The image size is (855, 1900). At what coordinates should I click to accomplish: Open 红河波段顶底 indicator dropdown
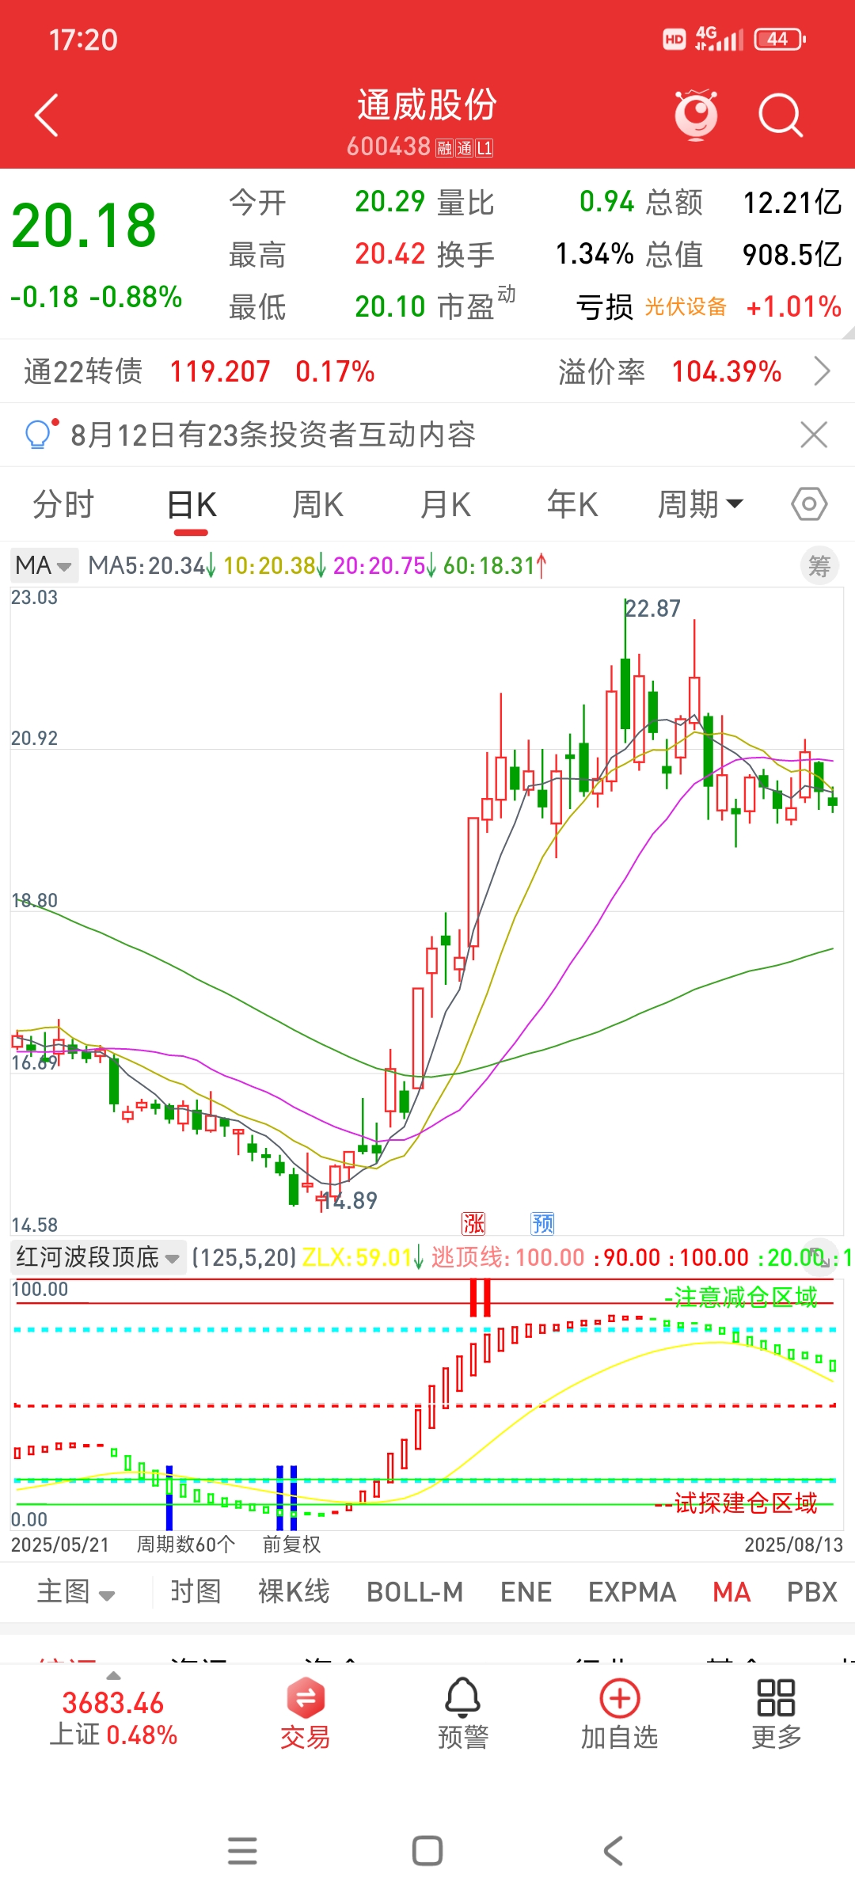[x=99, y=1257]
